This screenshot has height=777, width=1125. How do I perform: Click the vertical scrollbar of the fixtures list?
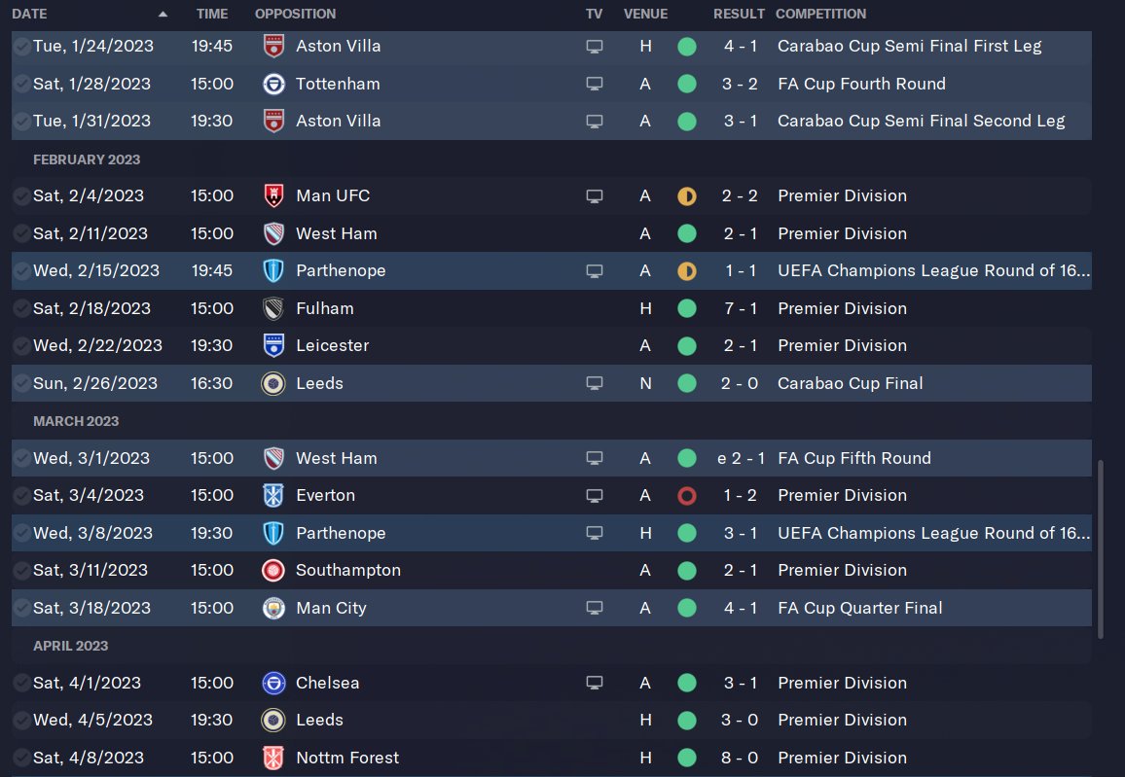click(1101, 549)
